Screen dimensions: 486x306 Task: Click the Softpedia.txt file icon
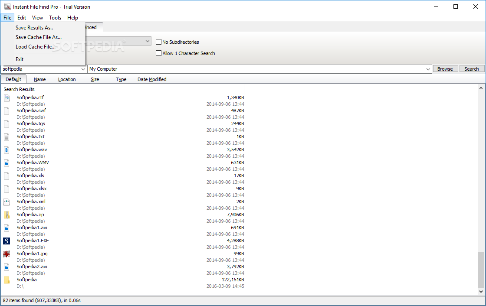(x=7, y=137)
